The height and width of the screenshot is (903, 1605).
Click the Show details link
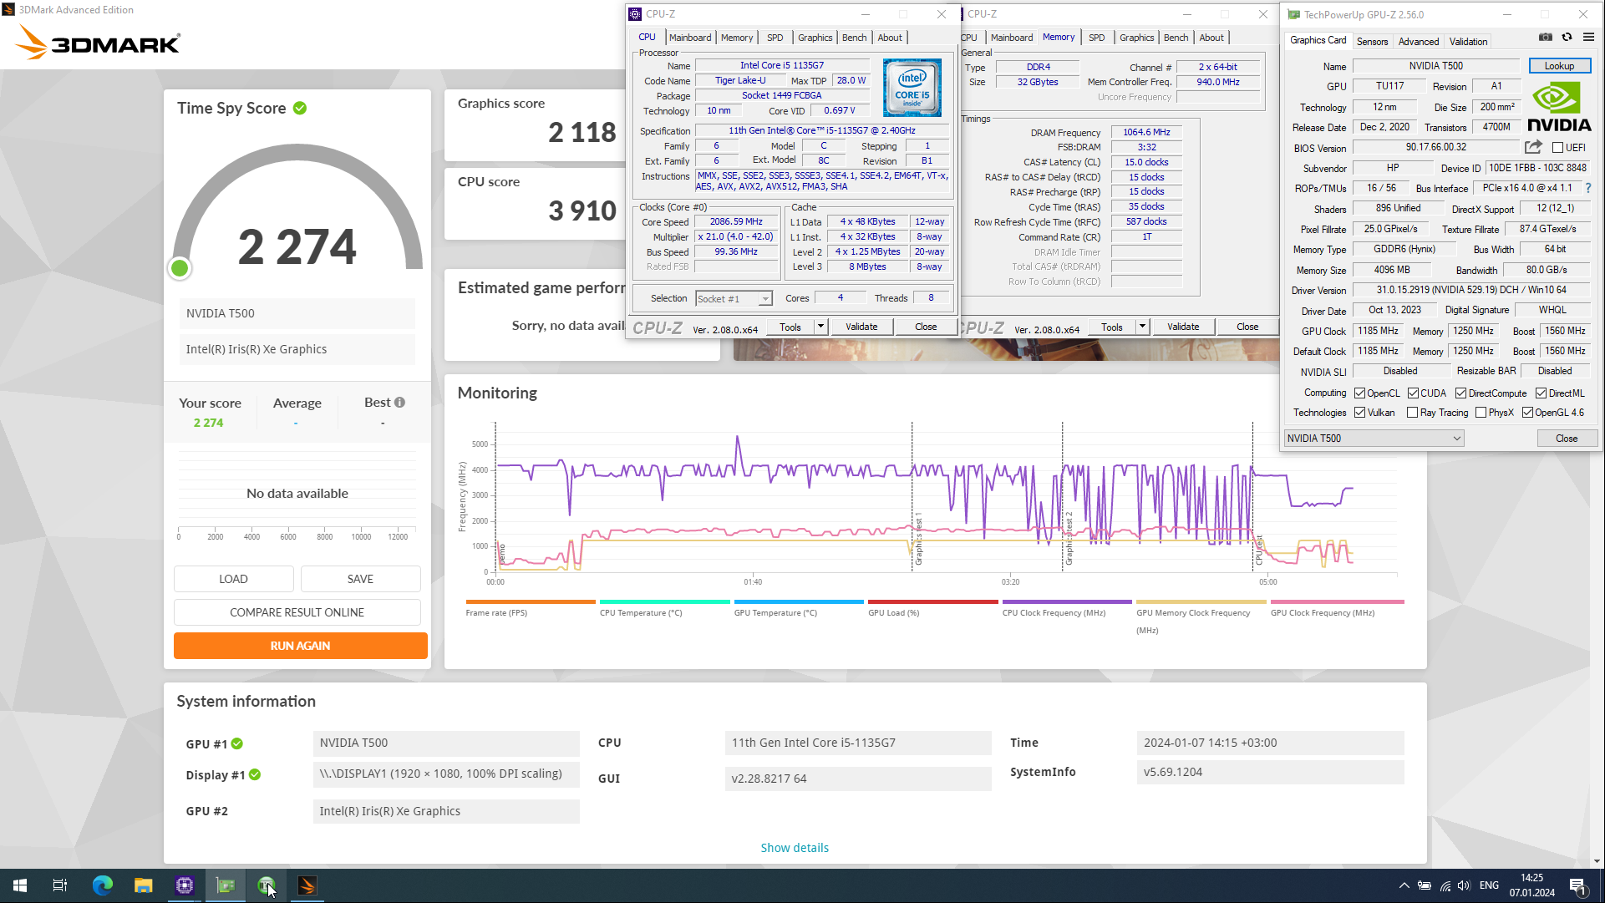[x=795, y=848]
